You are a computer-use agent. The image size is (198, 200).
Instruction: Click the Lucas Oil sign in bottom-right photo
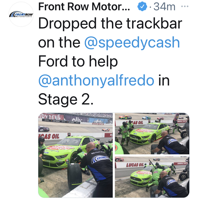coord(135,165)
